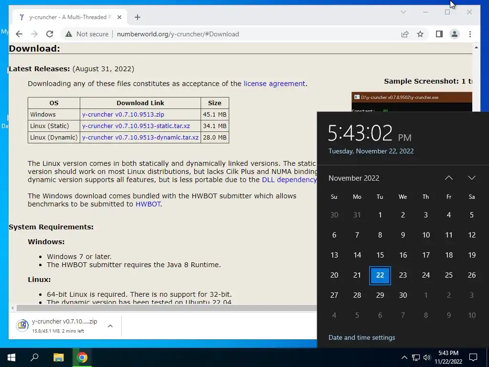Screen dimensions: 489x367
Task: Close the y-cruncher browser tab
Action: [x=119, y=17]
